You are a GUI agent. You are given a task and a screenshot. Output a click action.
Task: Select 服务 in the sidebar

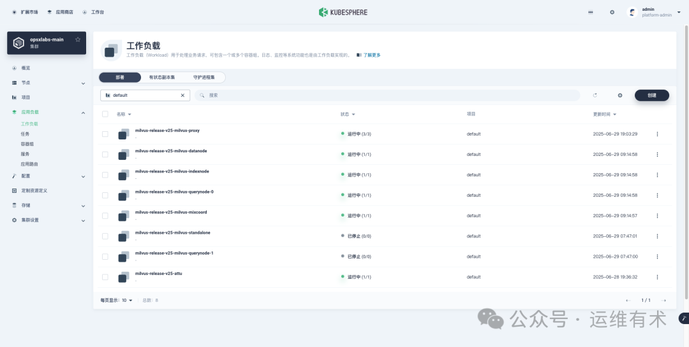coord(25,155)
